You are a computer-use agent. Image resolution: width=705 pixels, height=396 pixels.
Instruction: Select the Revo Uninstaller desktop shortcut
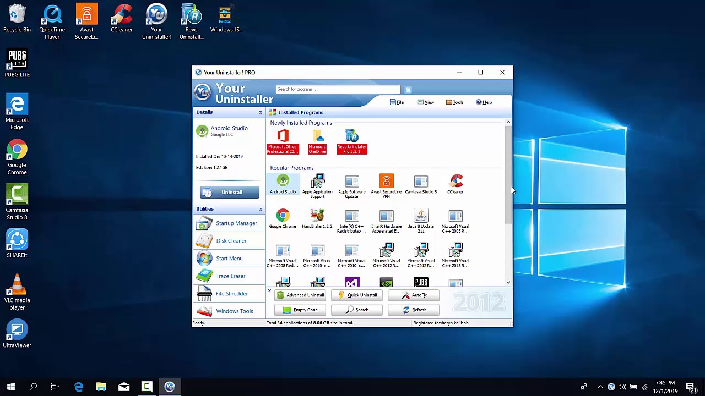pyautogui.click(x=191, y=22)
